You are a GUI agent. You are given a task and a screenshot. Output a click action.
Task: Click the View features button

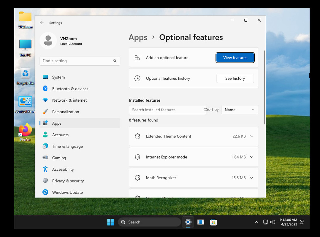pos(235,58)
